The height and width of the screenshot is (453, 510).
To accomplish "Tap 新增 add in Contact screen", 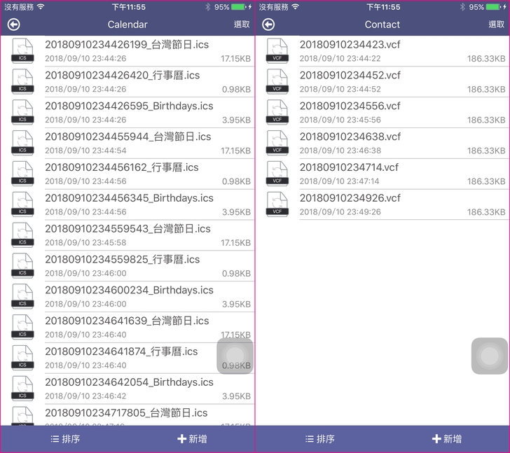I will pyautogui.click(x=446, y=439).
